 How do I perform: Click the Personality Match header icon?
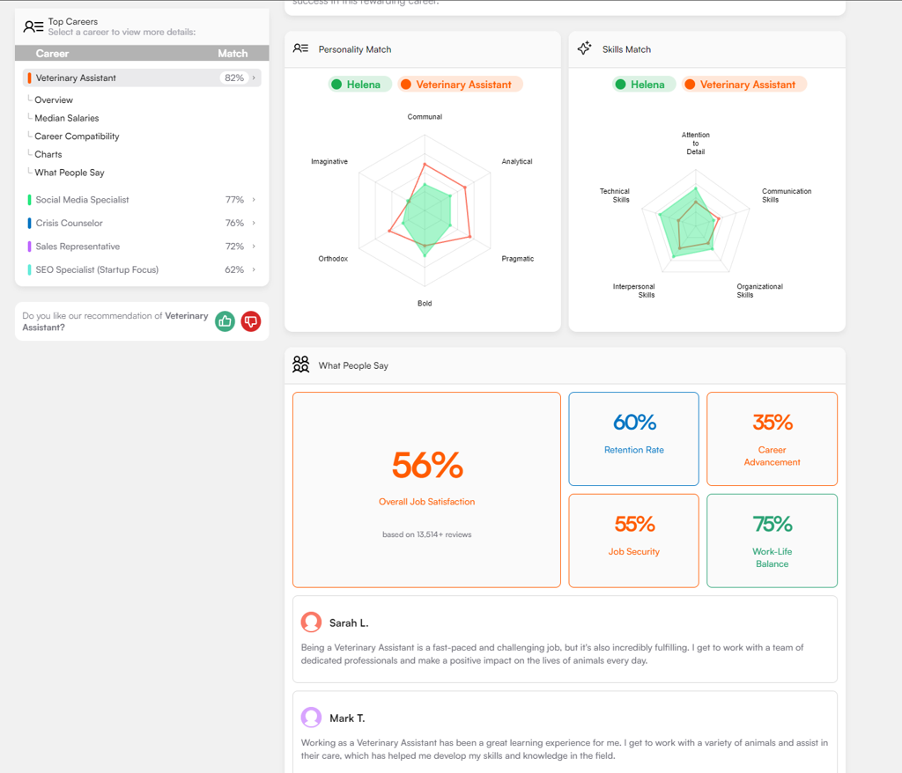[300, 49]
